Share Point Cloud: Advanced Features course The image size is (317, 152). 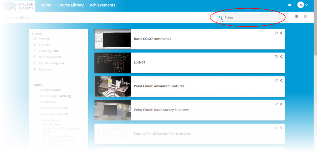click(x=281, y=80)
